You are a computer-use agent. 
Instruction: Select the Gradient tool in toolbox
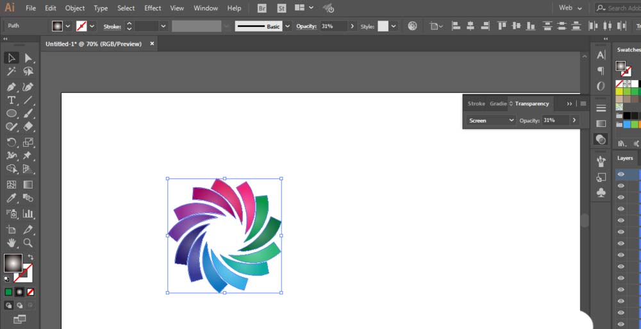coord(28,185)
